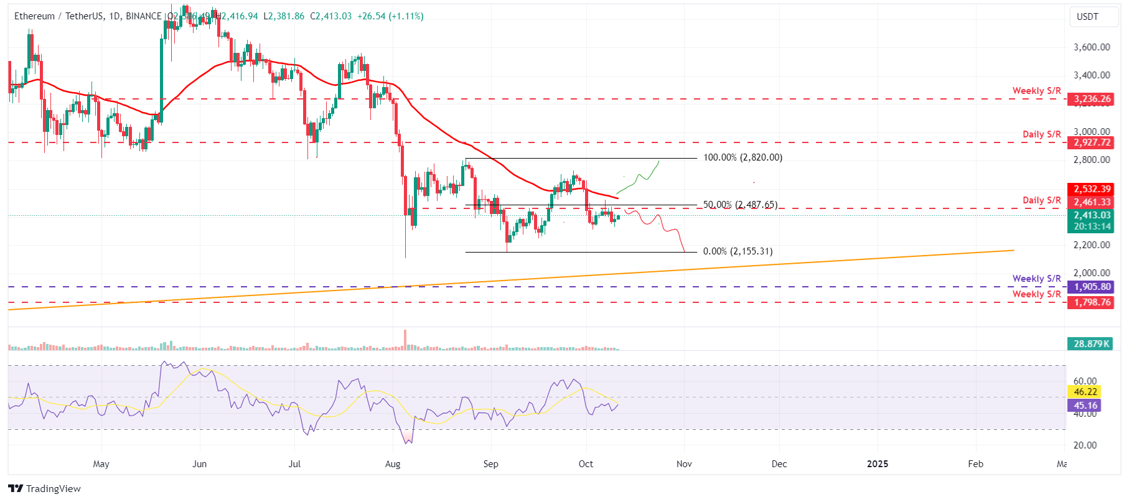Click the 'Feb' date on the time axis
Viewport: 1129px width, 502px height.
click(x=976, y=464)
